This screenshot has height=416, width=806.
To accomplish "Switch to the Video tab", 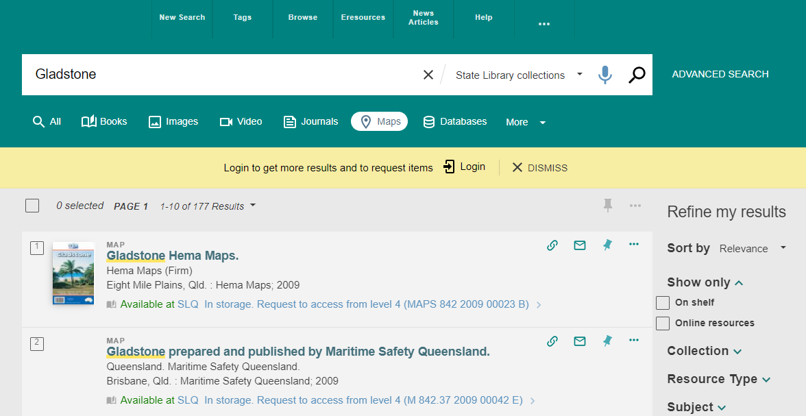I will coord(241,122).
